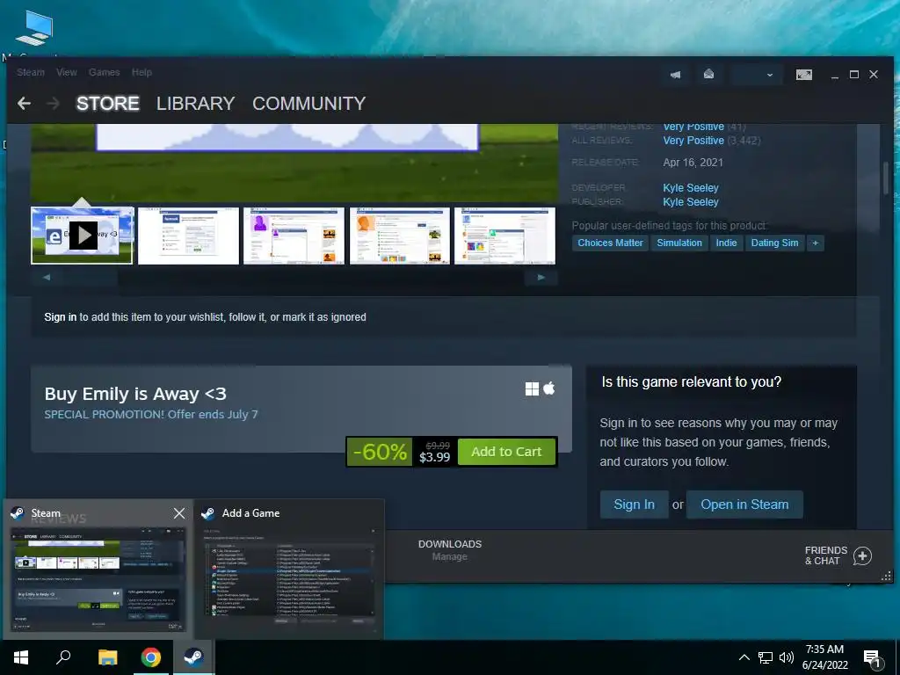Switch to the COMMUNITY tab
Viewport: 900px width, 675px height.
(x=308, y=104)
